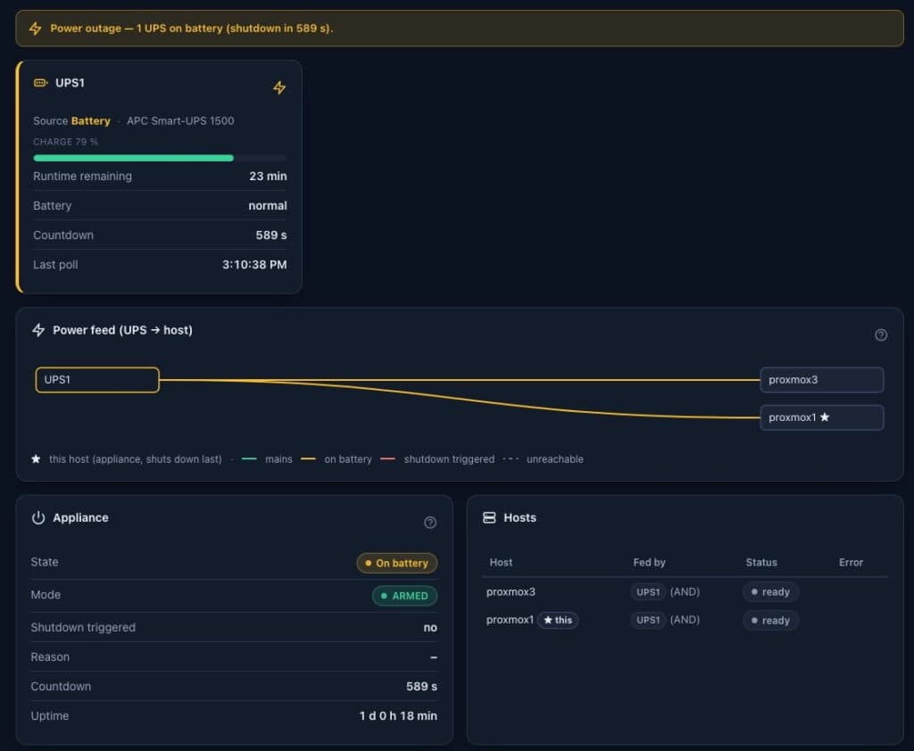Click the On battery state badge
This screenshot has width=914, height=751.
[397, 563]
